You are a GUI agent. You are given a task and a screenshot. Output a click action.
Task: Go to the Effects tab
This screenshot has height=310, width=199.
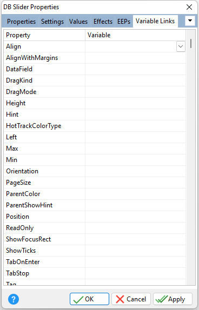coord(103,22)
